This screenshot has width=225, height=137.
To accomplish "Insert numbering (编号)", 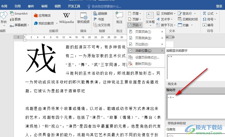I will tap(208, 25).
